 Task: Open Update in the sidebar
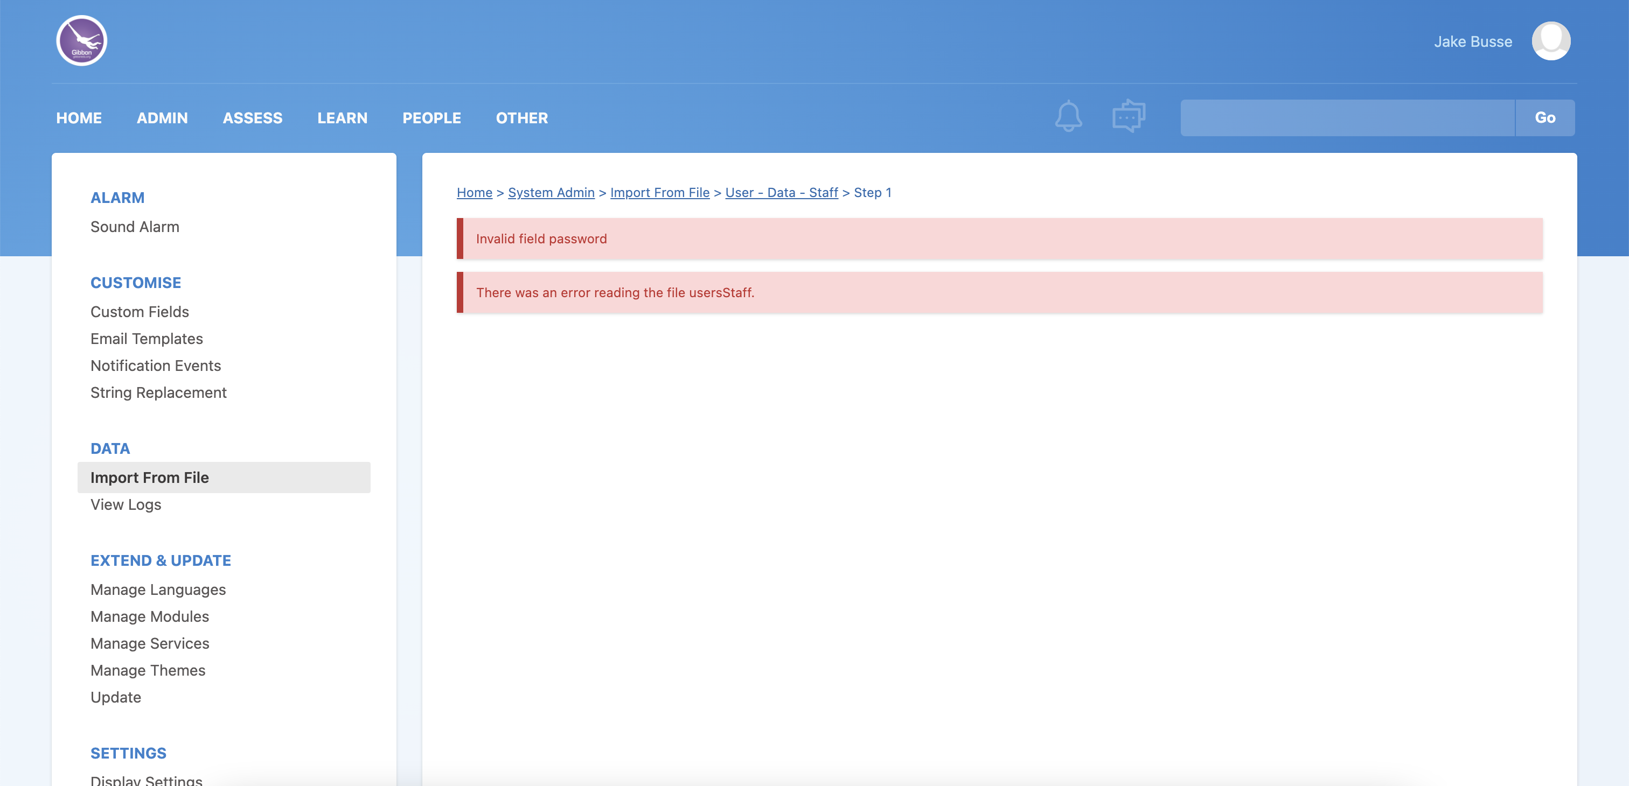pyautogui.click(x=116, y=697)
